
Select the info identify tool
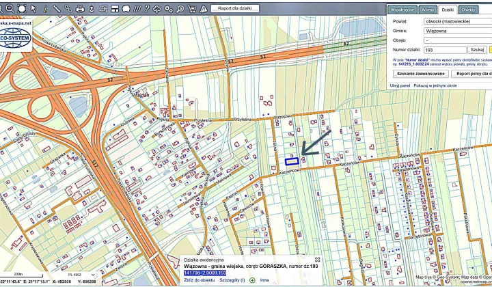point(46,9)
